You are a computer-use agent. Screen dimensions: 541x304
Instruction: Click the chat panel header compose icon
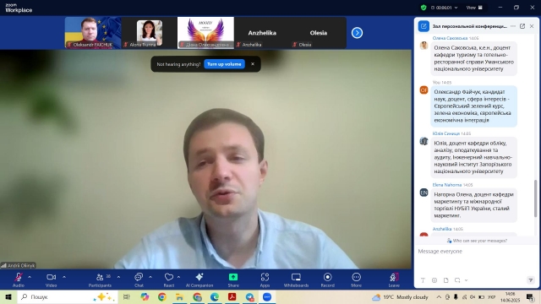coord(424,26)
